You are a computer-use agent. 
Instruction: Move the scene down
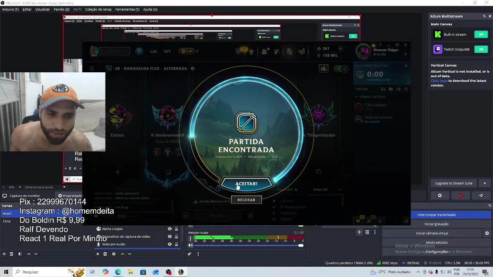click(36, 254)
